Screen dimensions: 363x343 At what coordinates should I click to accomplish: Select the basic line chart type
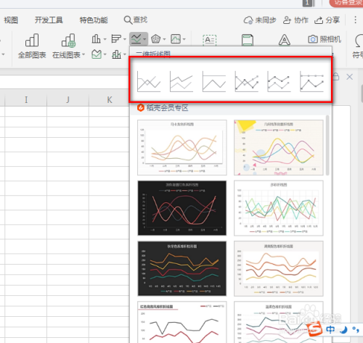click(x=149, y=81)
